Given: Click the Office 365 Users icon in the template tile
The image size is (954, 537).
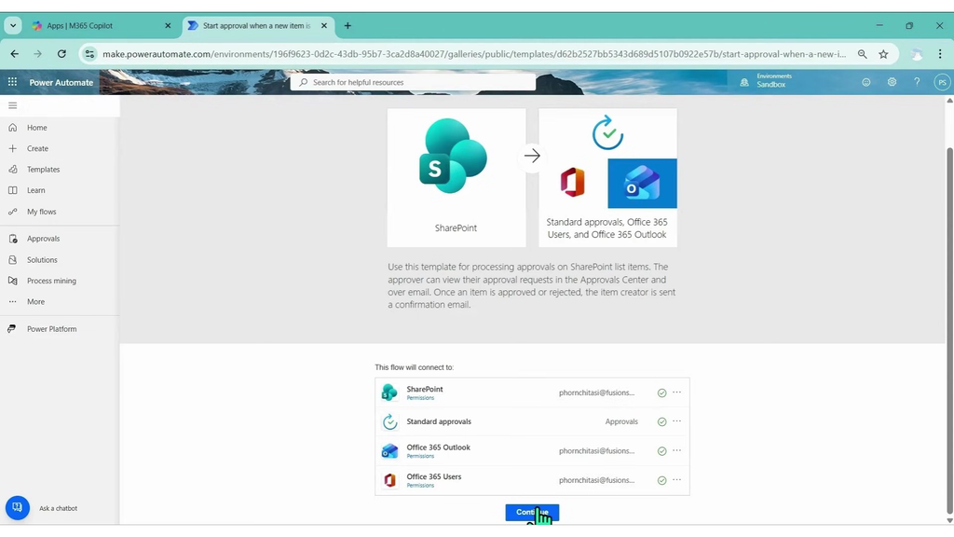Looking at the screenshot, I should 573,182.
